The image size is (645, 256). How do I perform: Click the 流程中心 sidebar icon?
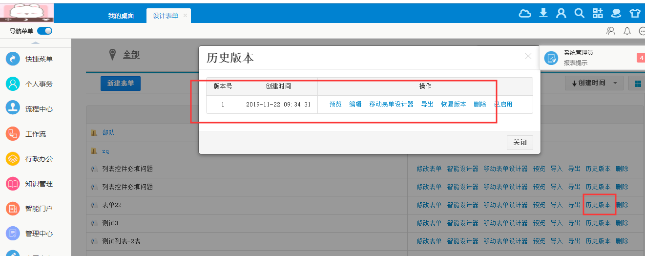pyautogui.click(x=13, y=108)
